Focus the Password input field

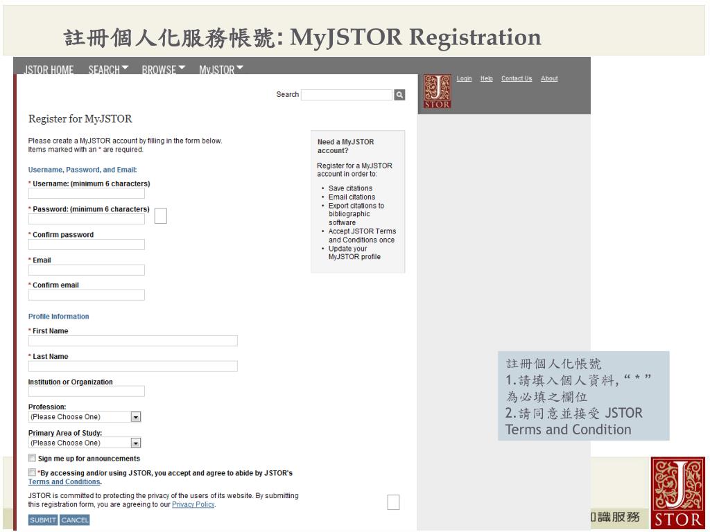(x=87, y=219)
